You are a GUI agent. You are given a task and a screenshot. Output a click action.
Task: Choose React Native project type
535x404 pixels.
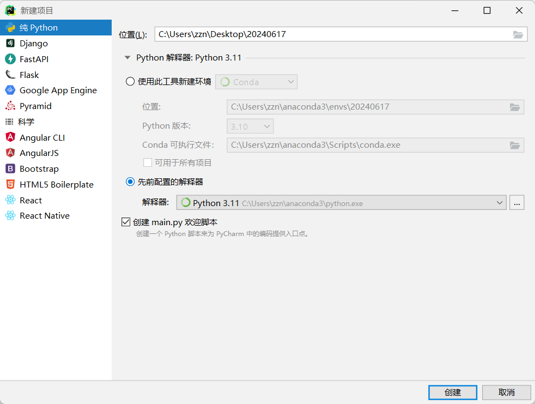[x=56, y=215]
